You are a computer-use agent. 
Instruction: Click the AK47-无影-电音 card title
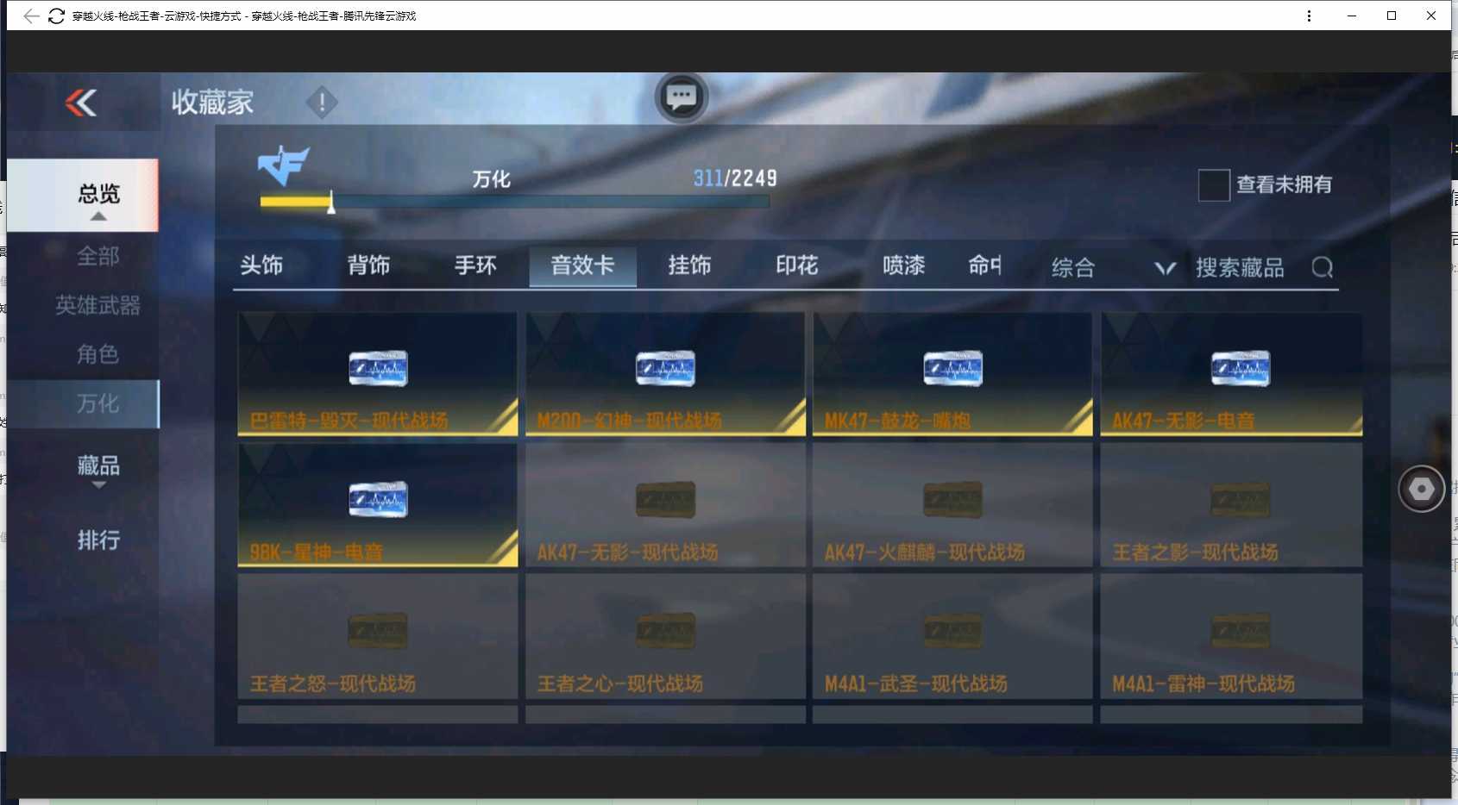(x=1183, y=421)
